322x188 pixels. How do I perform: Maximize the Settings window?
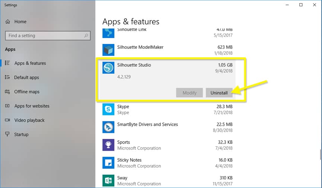301,5
